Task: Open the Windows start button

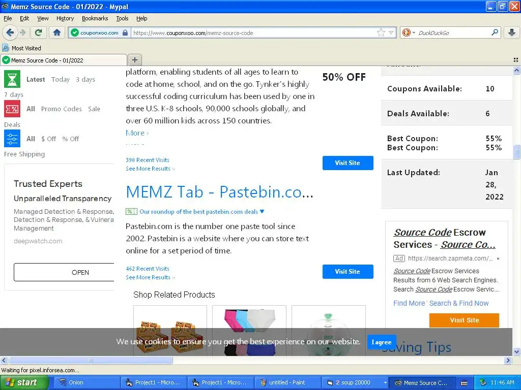Action: (x=24, y=382)
